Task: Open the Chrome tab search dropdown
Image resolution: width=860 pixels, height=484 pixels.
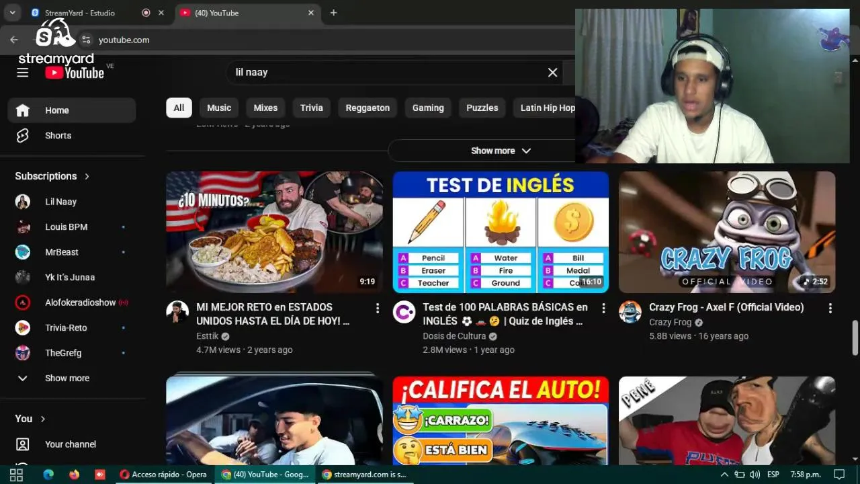Action: tap(12, 13)
